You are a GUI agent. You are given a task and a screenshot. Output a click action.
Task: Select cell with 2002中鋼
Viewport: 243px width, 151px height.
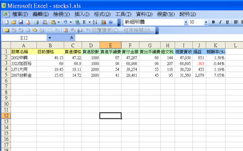click(24, 58)
